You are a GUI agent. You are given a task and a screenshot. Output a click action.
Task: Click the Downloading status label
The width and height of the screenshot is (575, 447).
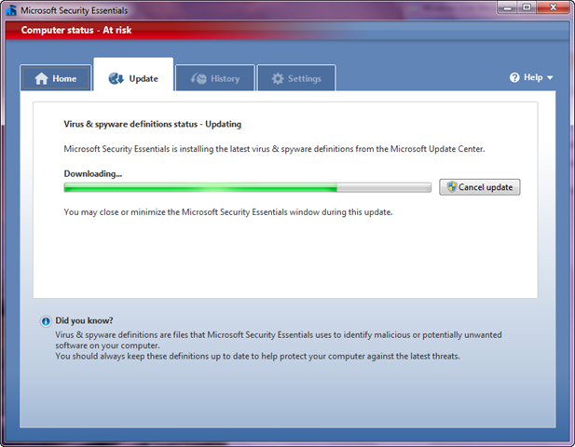(x=93, y=173)
